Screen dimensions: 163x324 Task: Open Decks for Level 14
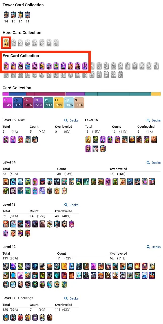point(153,163)
